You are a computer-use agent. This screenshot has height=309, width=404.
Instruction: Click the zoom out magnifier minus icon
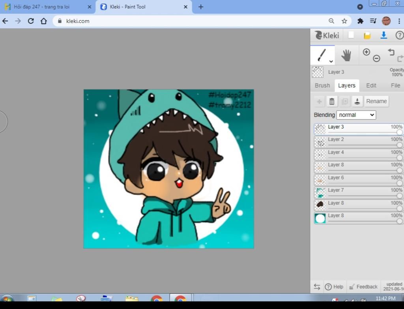(376, 58)
